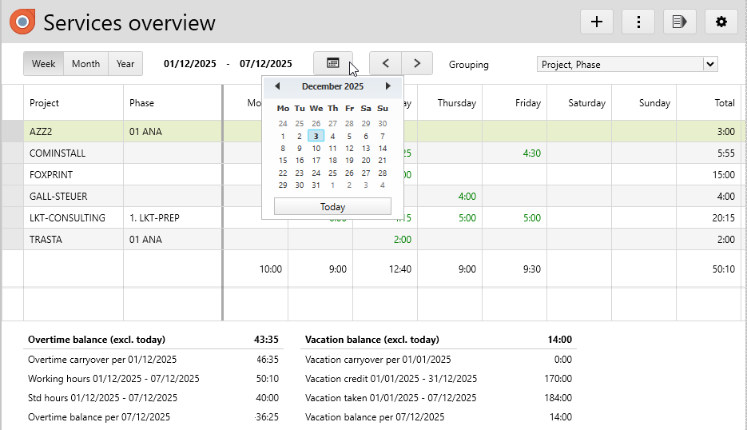Switch view to Month

[x=85, y=64]
